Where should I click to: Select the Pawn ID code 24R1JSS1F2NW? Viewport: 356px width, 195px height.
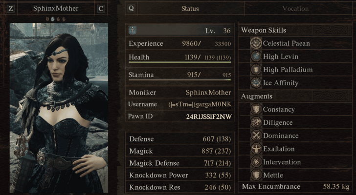209,117
